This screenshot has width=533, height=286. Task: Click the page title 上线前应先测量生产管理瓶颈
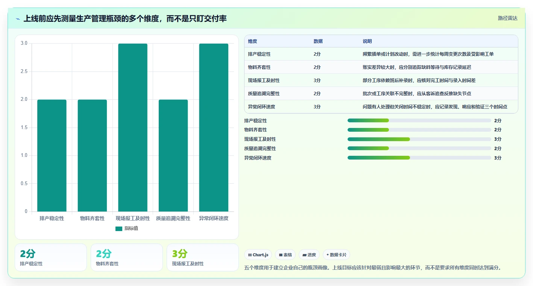tap(125, 18)
